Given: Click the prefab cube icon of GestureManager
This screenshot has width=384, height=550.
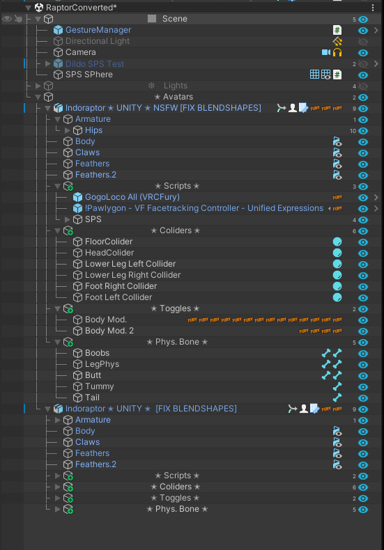Looking at the screenshot, I should pos(58,30).
